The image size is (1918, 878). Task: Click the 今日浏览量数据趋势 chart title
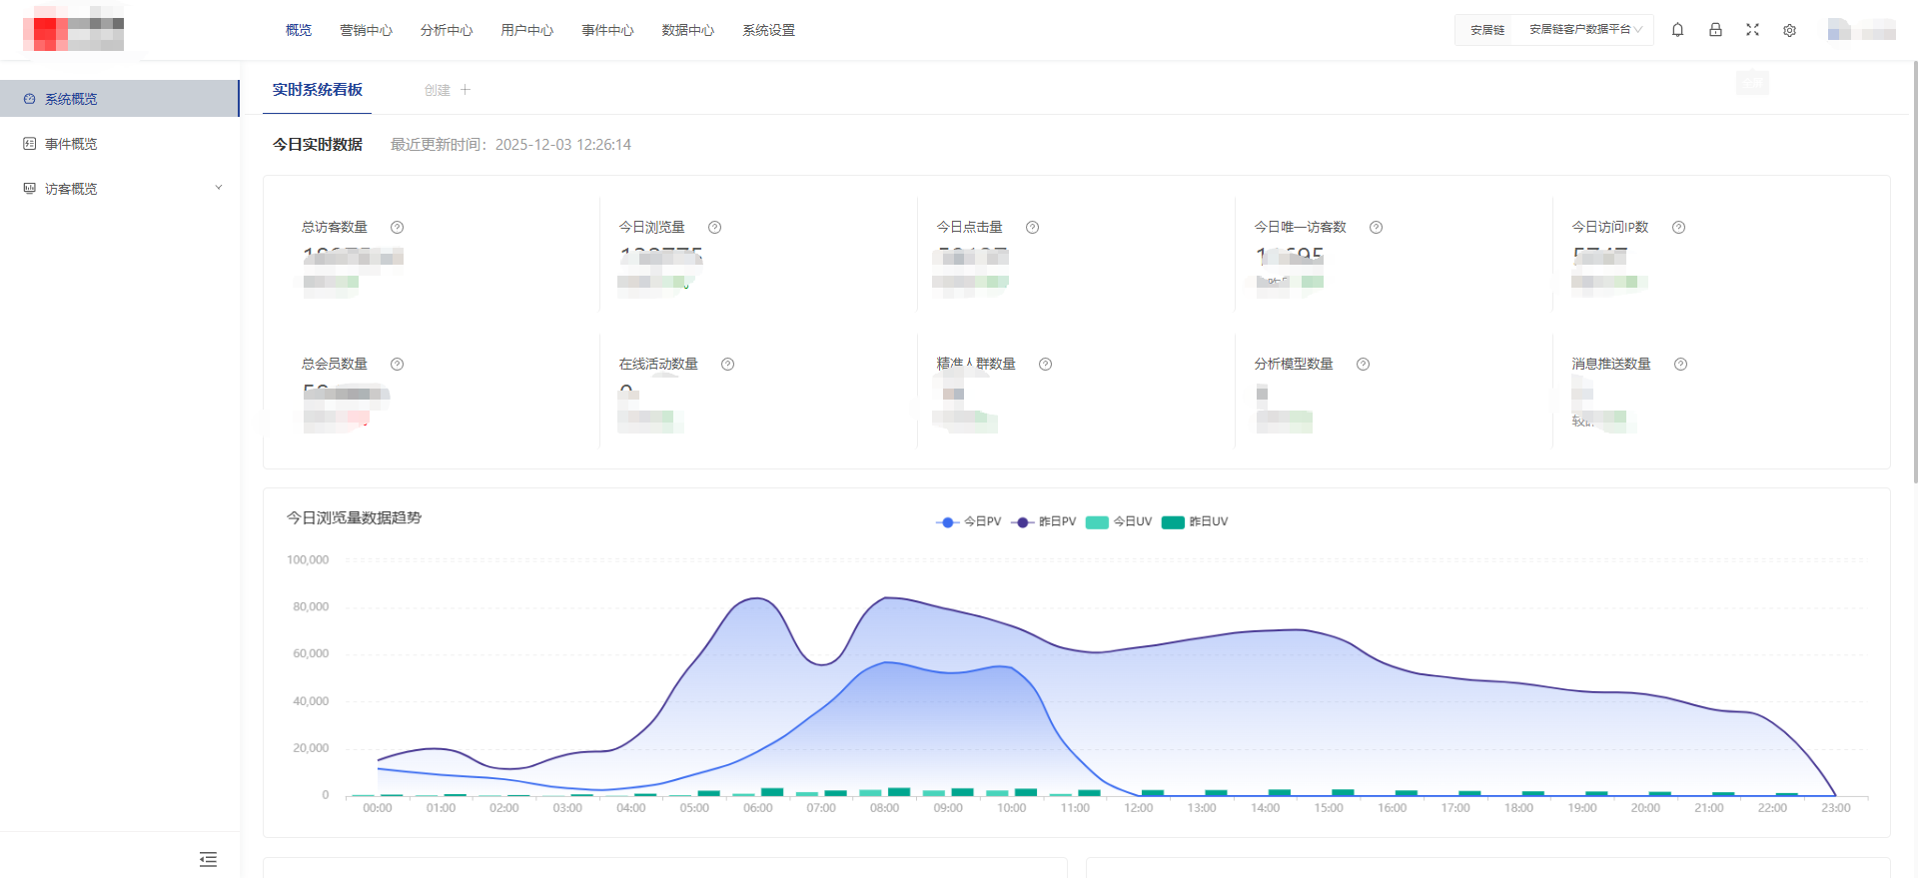click(x=355, y=517)
